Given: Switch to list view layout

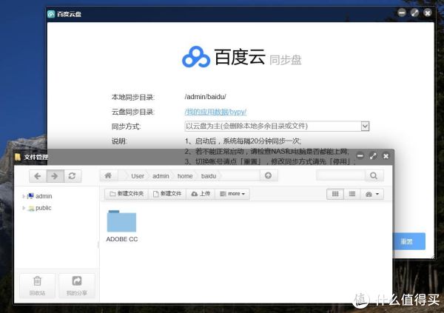Looking at the screenshot, I should pyautogui.click(x=352, y=194).
